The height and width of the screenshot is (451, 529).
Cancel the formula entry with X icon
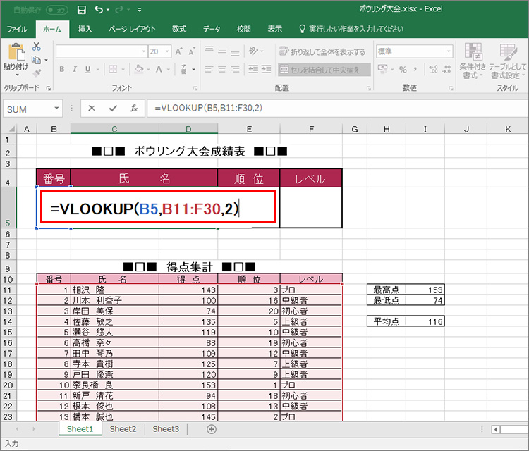click(x=91, y=109)
